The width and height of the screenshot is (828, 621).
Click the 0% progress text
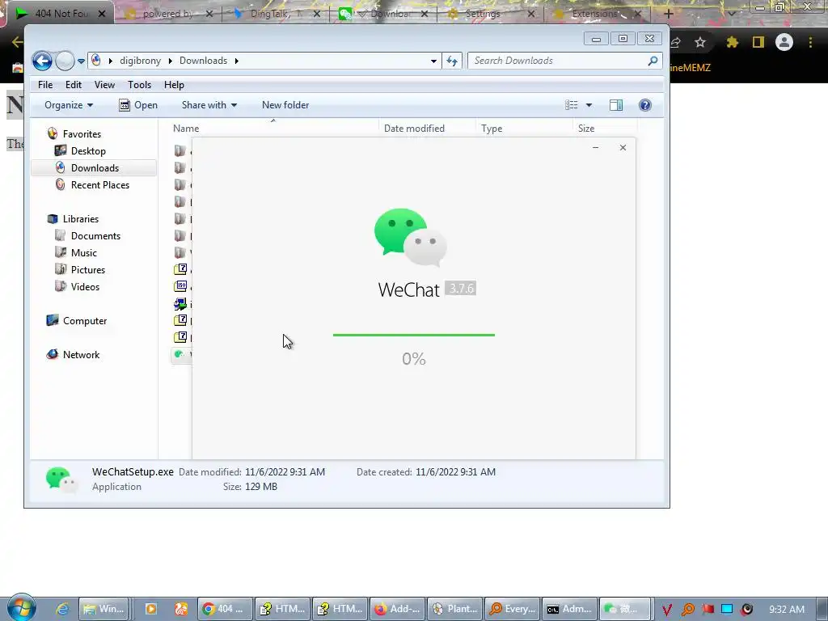(x=413, y=359)
